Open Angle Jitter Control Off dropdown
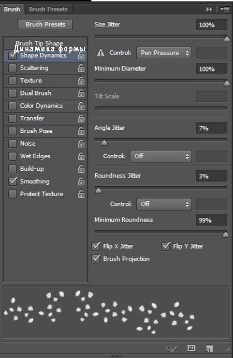The width and height of the screenshot is (233, 358). [161, 156]
